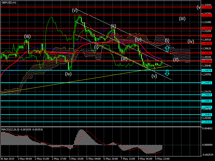The height and width of the screenshot is (161, 215).
Task: Click the 1.30910 price axis value
Action: 207,40
